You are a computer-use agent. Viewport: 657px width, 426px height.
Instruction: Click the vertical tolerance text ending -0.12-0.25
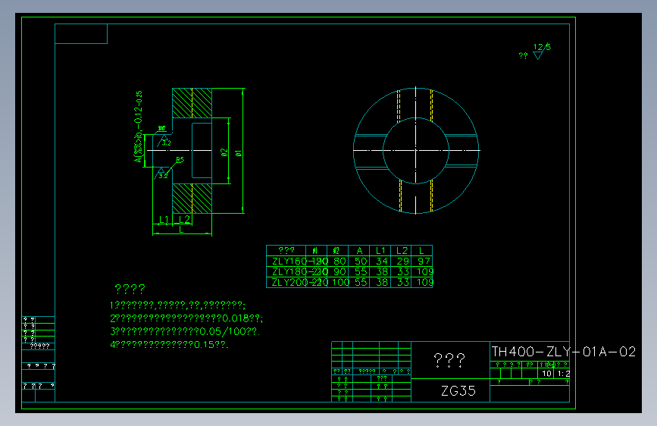tap(138, 127)
